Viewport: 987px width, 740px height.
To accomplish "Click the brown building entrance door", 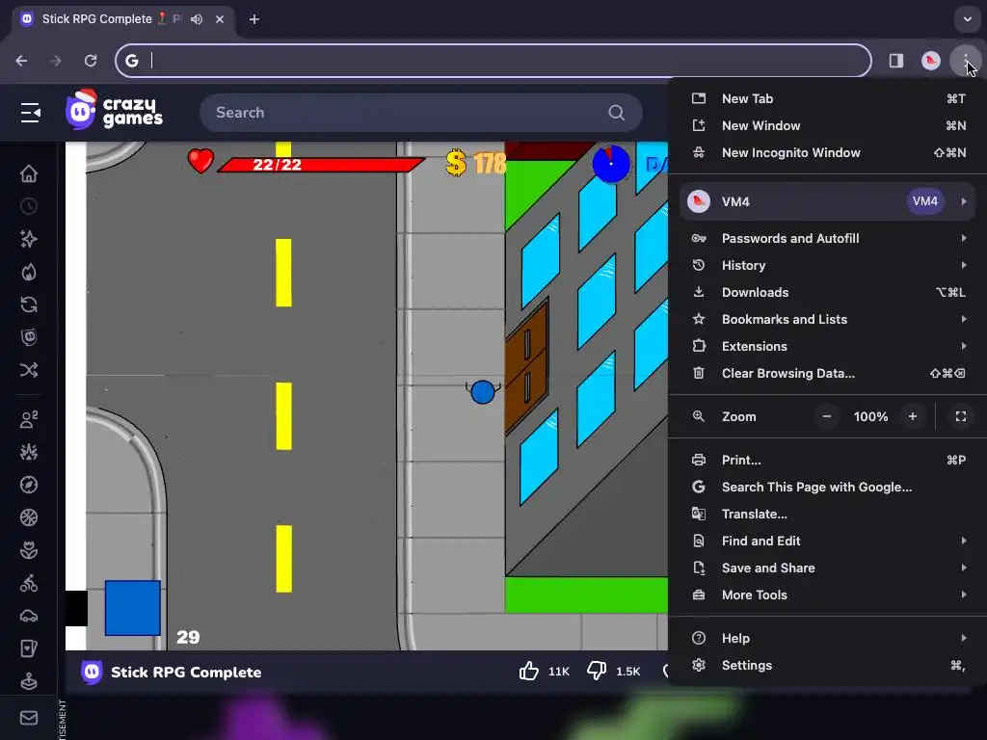I will pyautogui.click(x=527, y=367).
